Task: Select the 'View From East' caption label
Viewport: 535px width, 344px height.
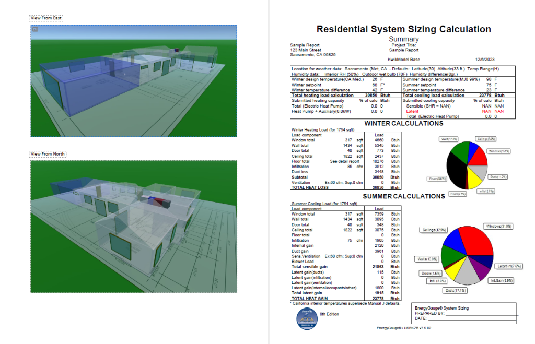Action: coord(46,18)
